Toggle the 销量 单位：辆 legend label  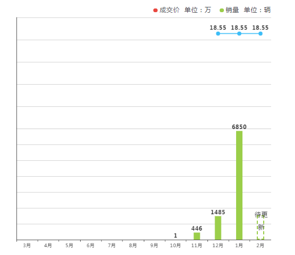click(248, 10)
